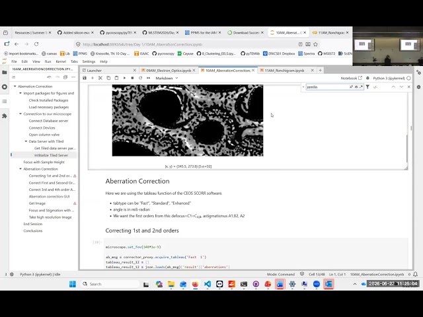Toggle match case in search bar
The height and width of the screenshot is (317, 423).
click(x=351, y=87)
